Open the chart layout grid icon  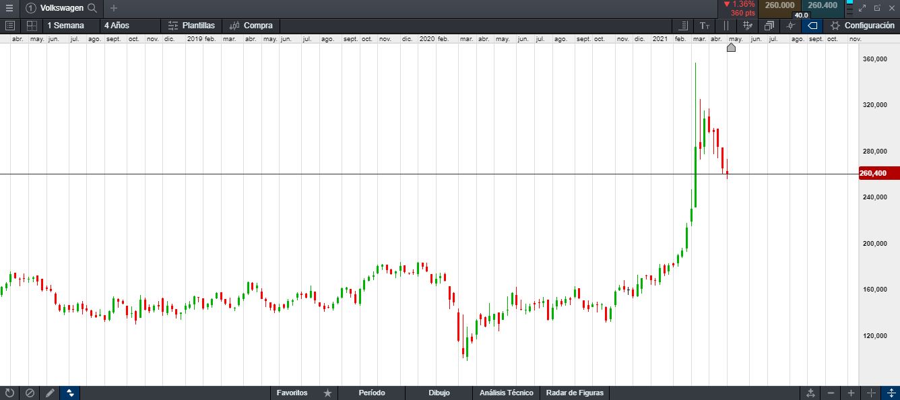tap(32, 26)
